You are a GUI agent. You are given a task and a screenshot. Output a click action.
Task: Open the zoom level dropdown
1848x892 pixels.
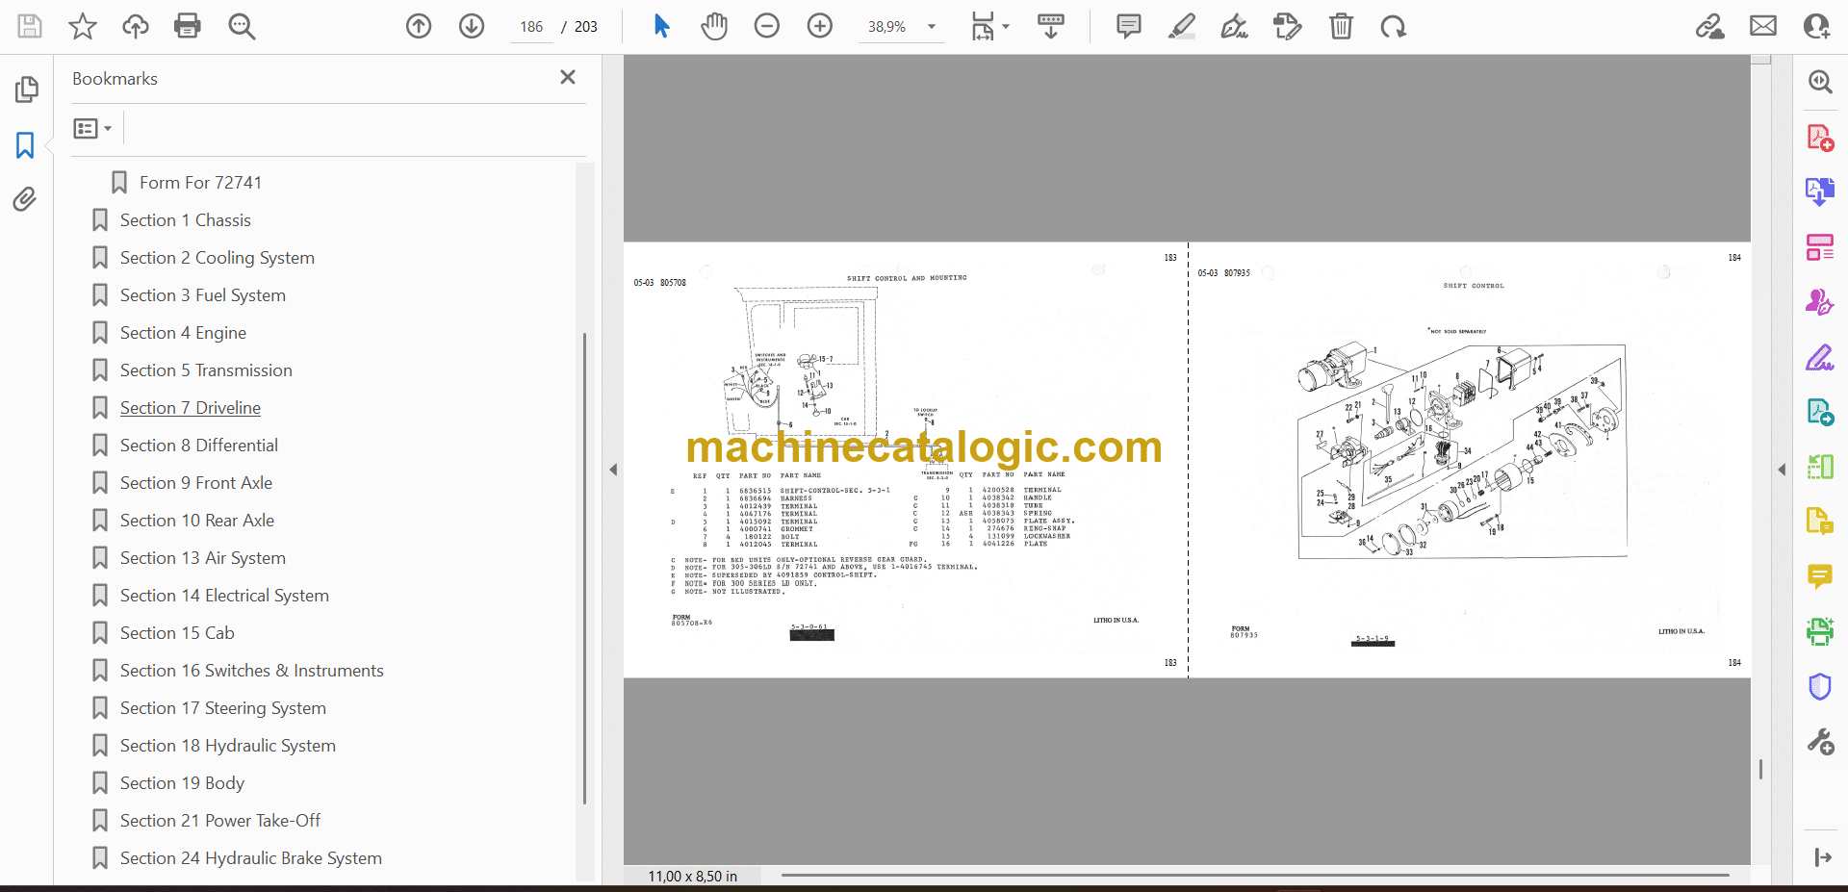pos(931,27)
